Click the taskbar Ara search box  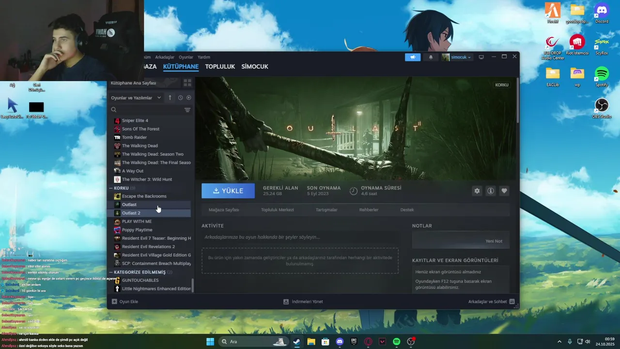253,342
